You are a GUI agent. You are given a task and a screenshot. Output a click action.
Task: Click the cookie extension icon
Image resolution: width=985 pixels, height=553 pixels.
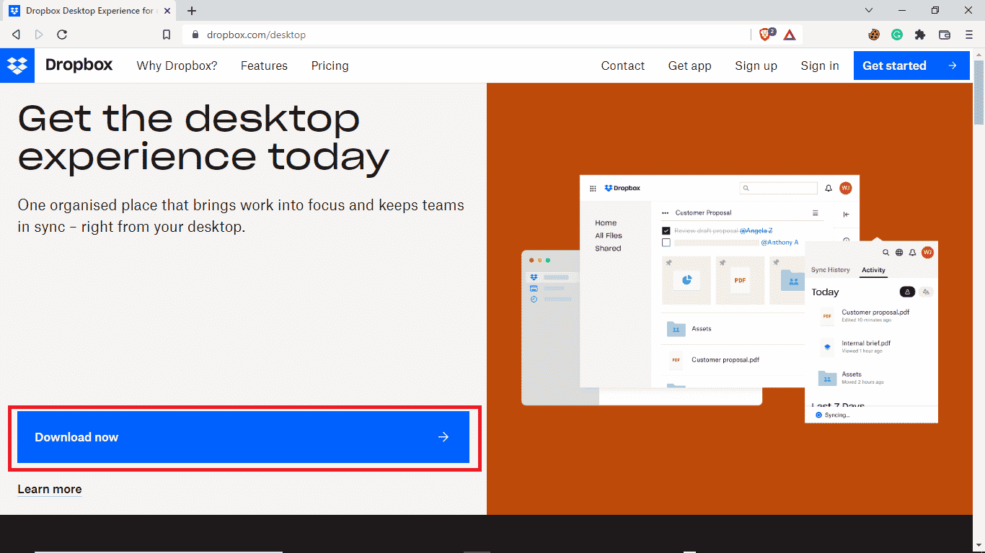(874, 35)
